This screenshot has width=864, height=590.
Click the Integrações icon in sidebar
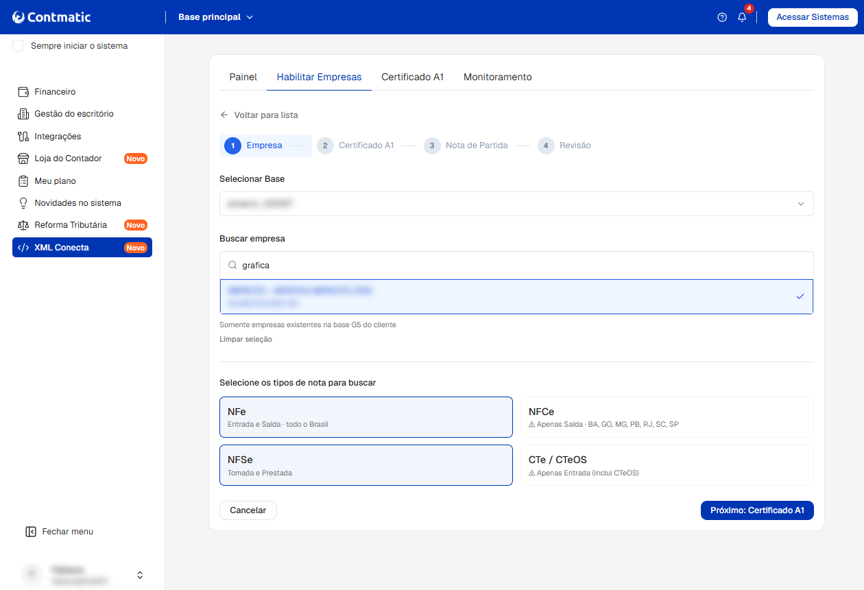click(23, 137)
